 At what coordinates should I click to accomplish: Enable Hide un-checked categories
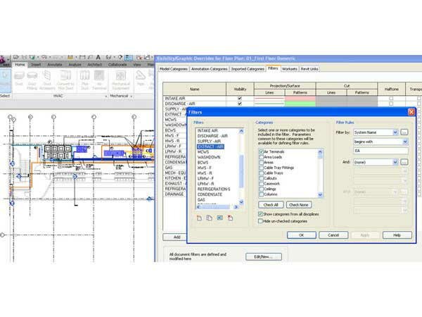pyautogui.click(x=260, y=221)
